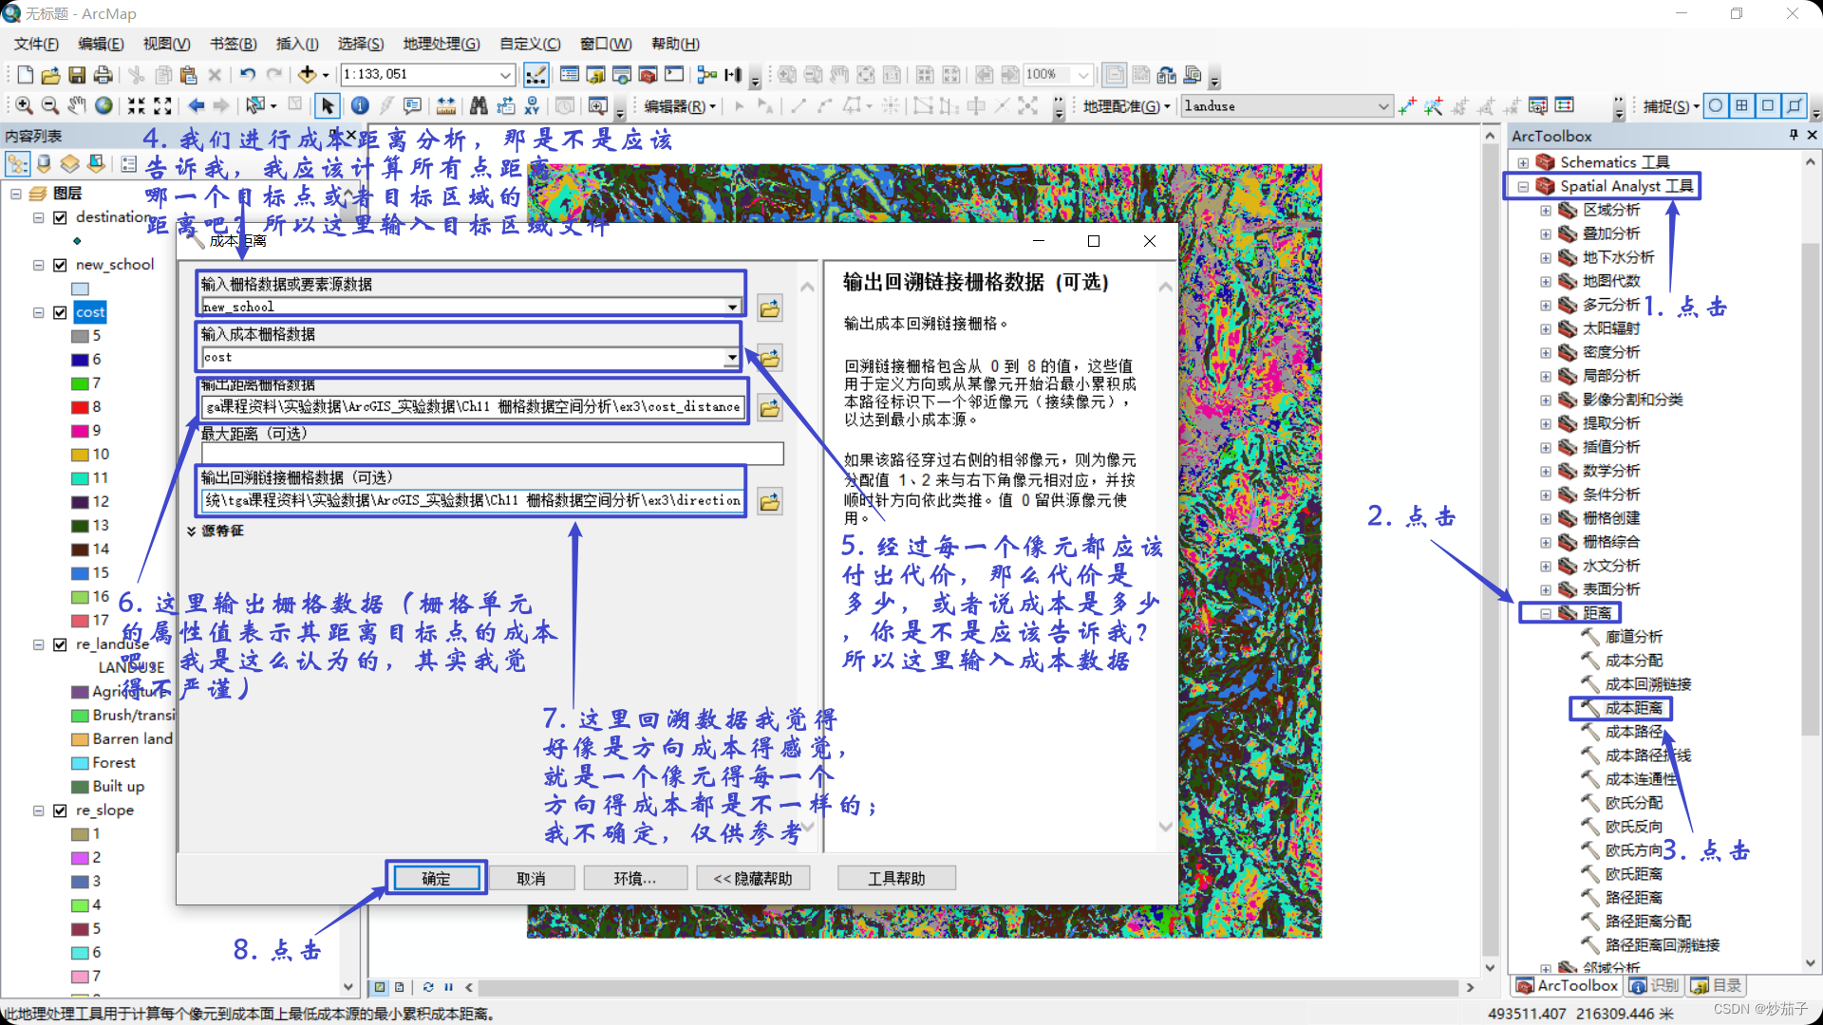Click the Save document icon
The image size is (1823, 1025).
77,75
